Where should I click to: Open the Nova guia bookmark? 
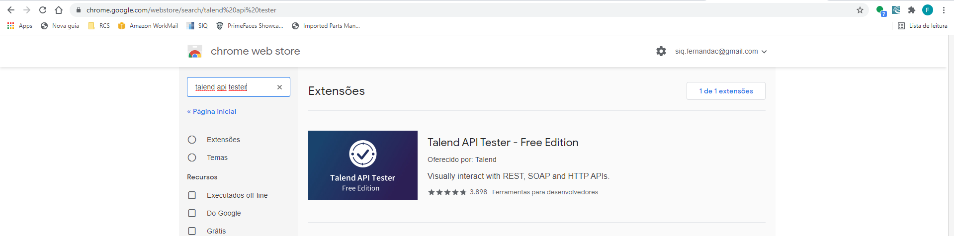tap(60, 26)
